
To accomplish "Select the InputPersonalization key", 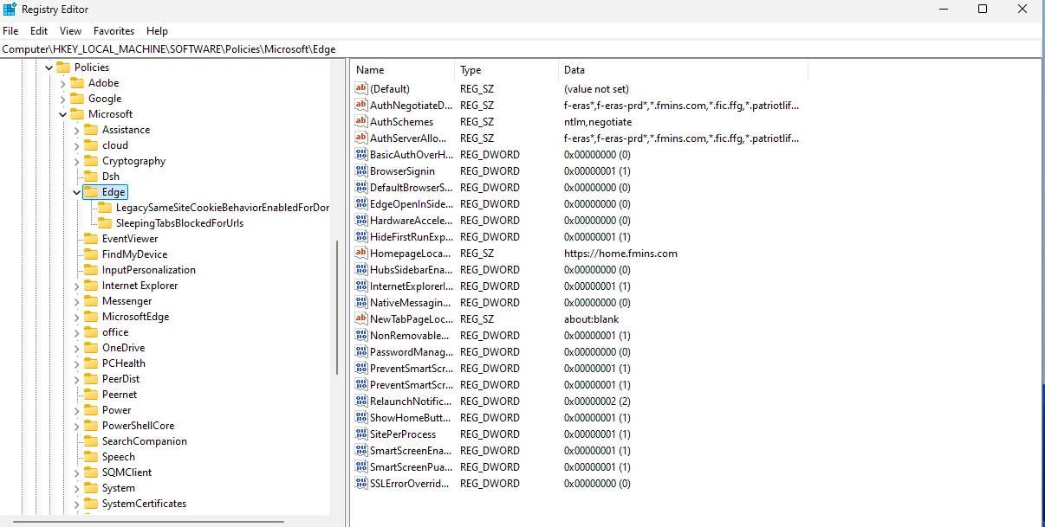I will click(x=149, y=270).
